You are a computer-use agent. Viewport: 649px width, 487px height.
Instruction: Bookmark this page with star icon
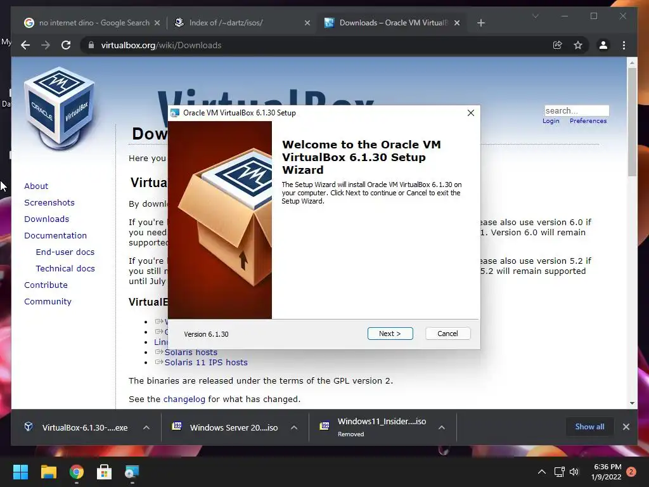[578, 45]
